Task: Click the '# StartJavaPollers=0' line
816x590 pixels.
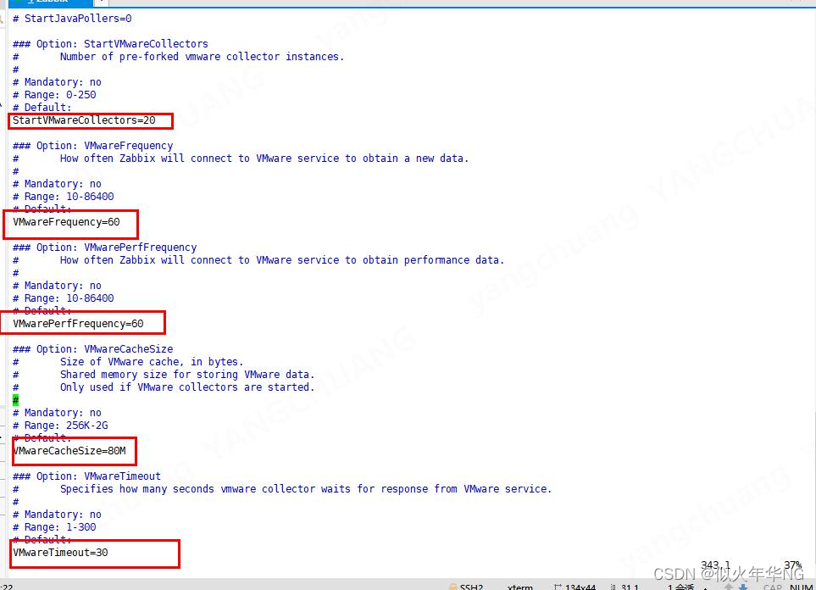Action: 72,19
